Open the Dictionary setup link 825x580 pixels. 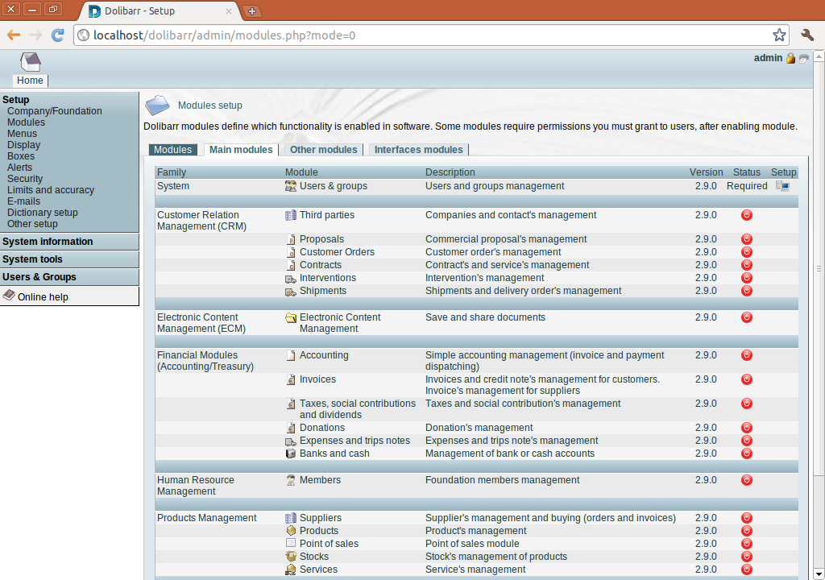tap(43, 213)
